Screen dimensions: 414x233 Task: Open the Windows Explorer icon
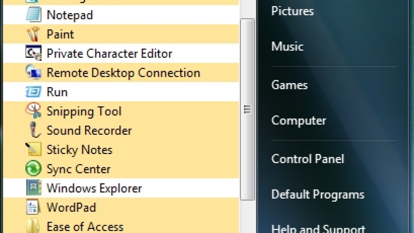[x=33, y=188]
